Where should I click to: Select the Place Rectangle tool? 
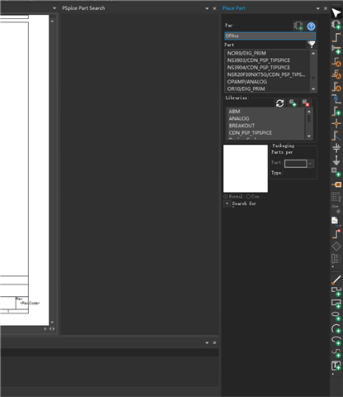(x=336, y=304)
